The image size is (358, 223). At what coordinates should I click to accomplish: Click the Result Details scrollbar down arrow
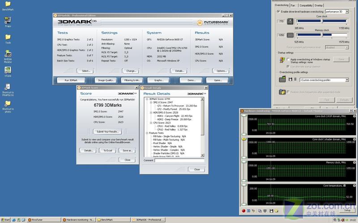pos(202,155)
